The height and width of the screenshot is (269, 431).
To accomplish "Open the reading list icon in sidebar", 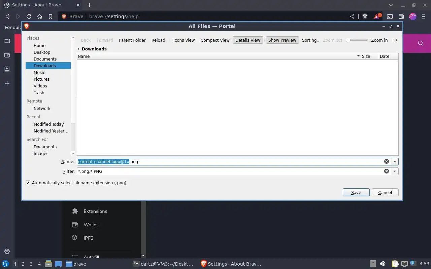I will click(7, 69).
